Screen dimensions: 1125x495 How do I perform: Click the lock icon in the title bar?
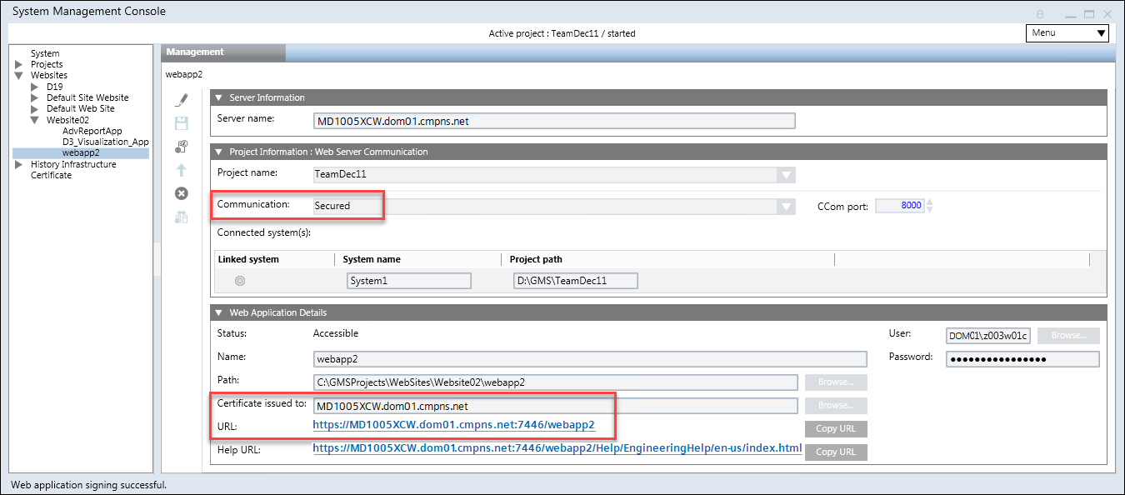pos(1040,13)
